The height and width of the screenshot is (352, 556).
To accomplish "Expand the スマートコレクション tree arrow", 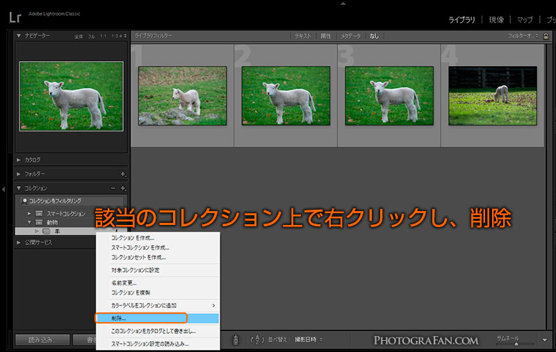I will 29,214.
